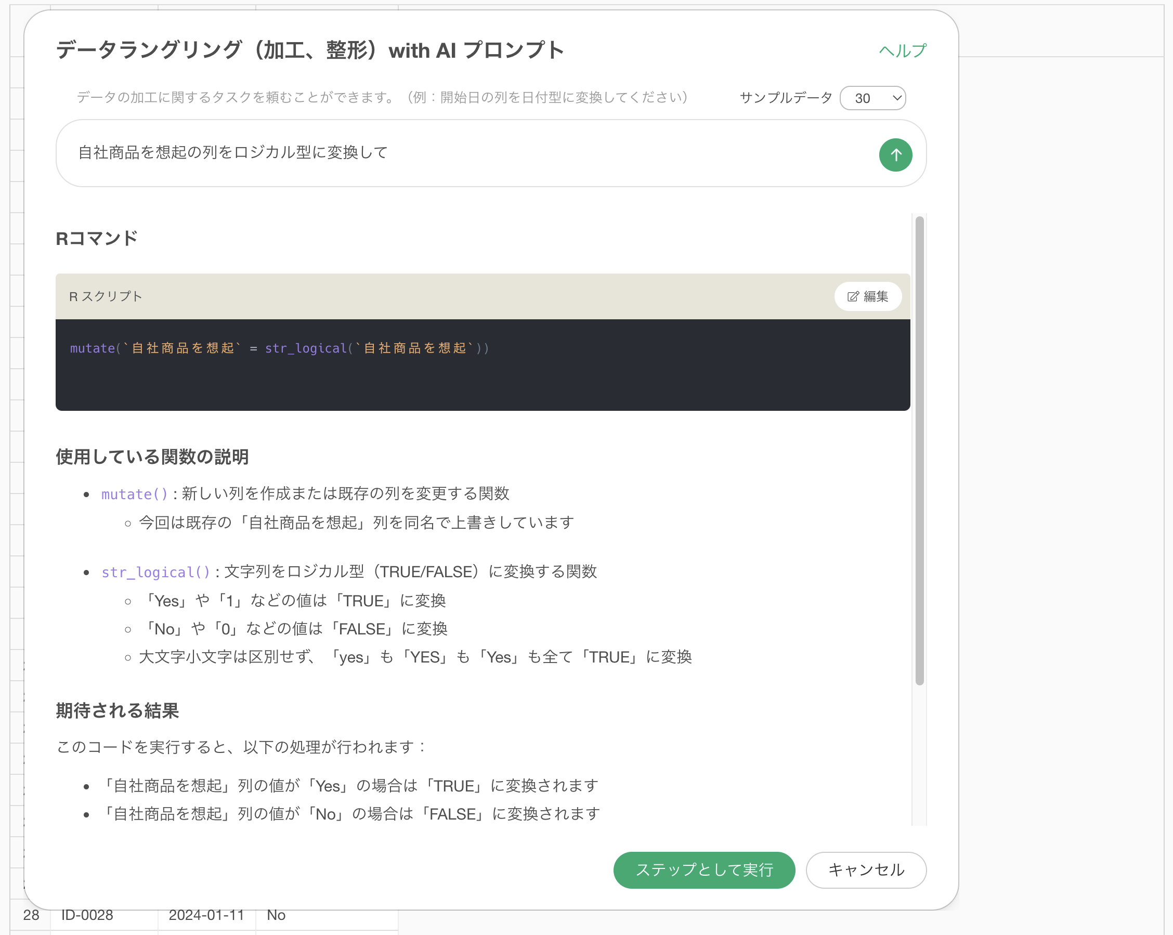
Task: Click str_logical inside the dark code block
Action: [x=305, y=348]
